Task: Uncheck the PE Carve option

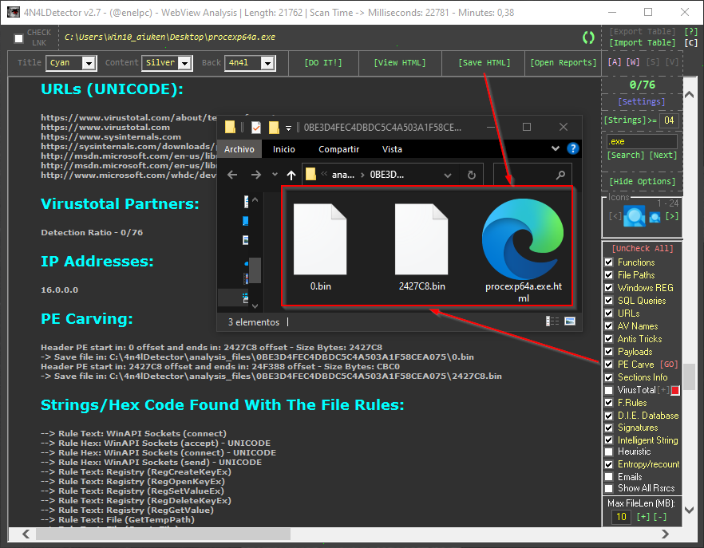Action: [609, 364]
